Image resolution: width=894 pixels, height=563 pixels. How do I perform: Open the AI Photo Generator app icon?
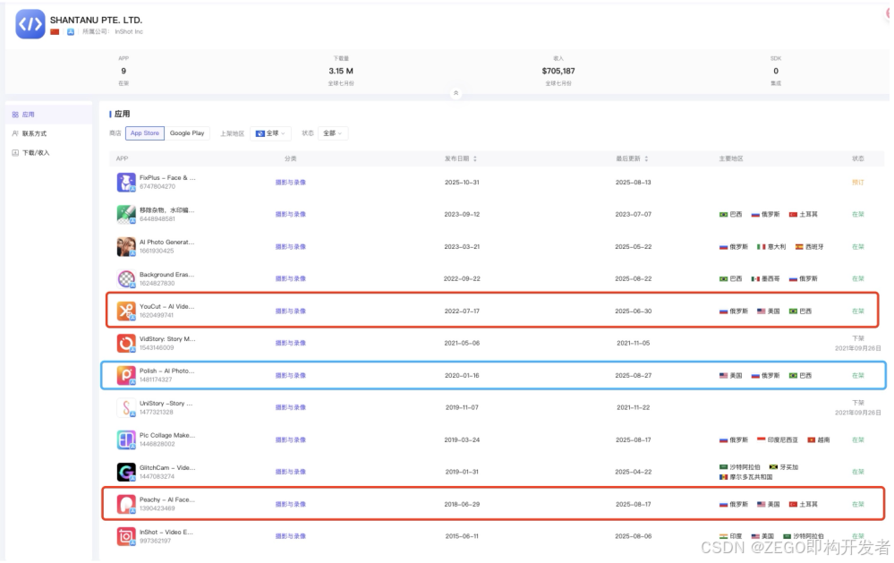pos(126,246)
